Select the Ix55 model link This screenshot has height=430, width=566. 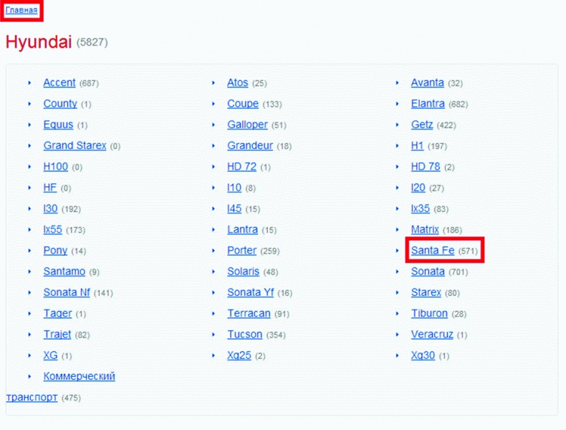53,230
